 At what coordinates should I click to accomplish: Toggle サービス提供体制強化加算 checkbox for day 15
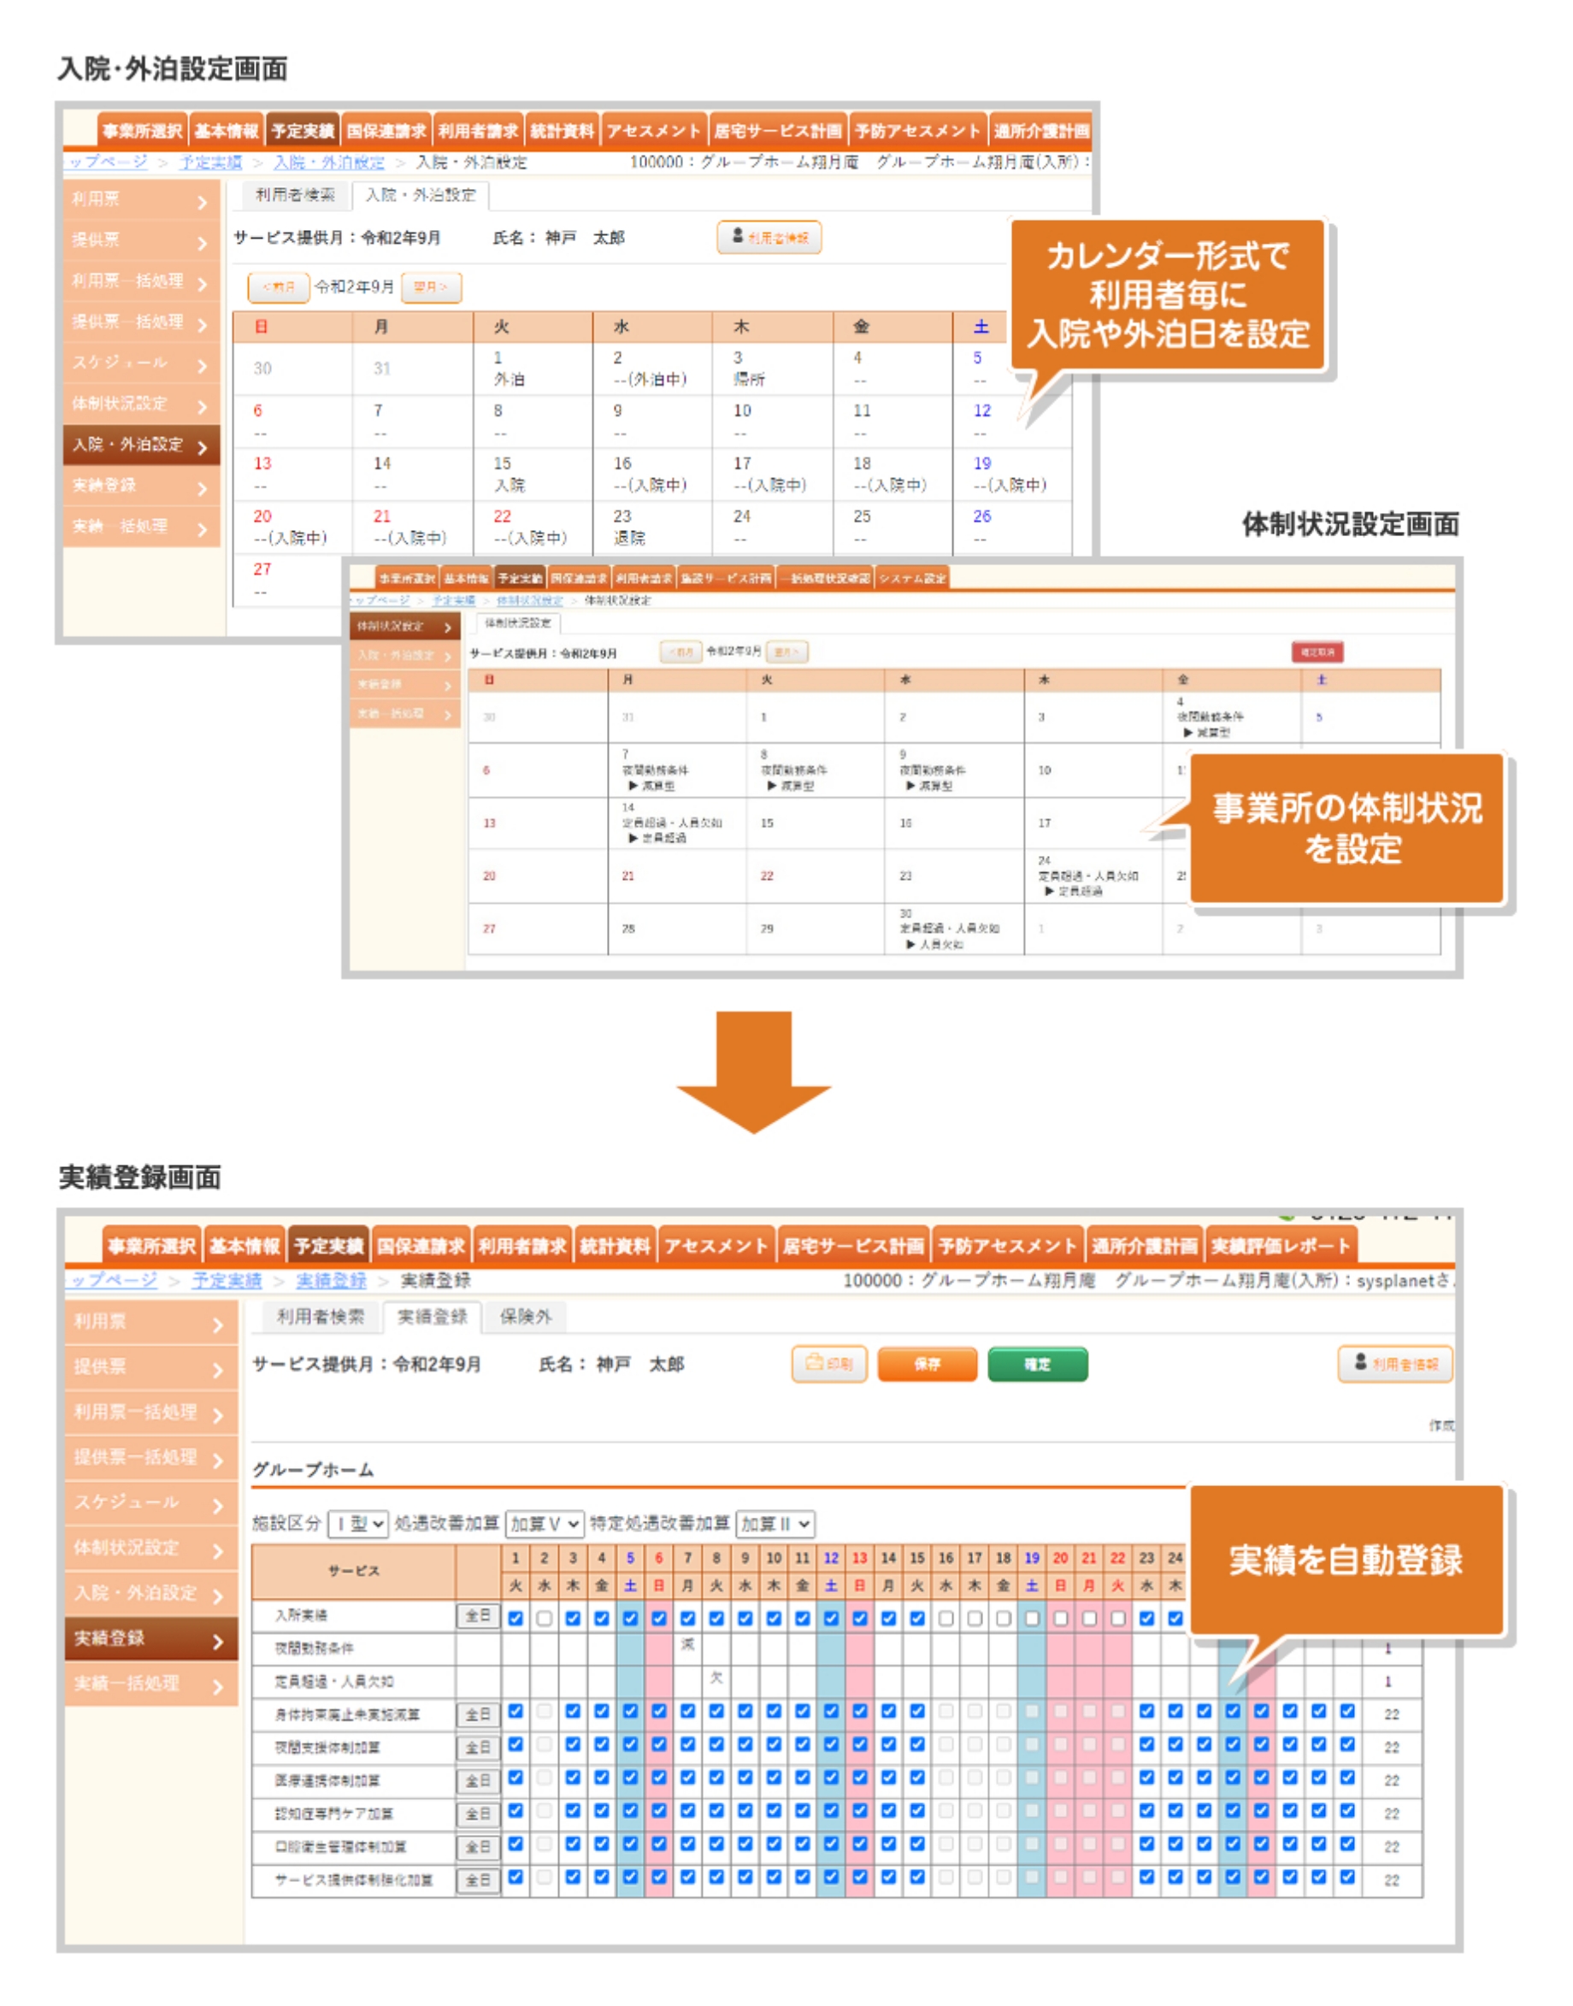click(x=917, y=1876)
